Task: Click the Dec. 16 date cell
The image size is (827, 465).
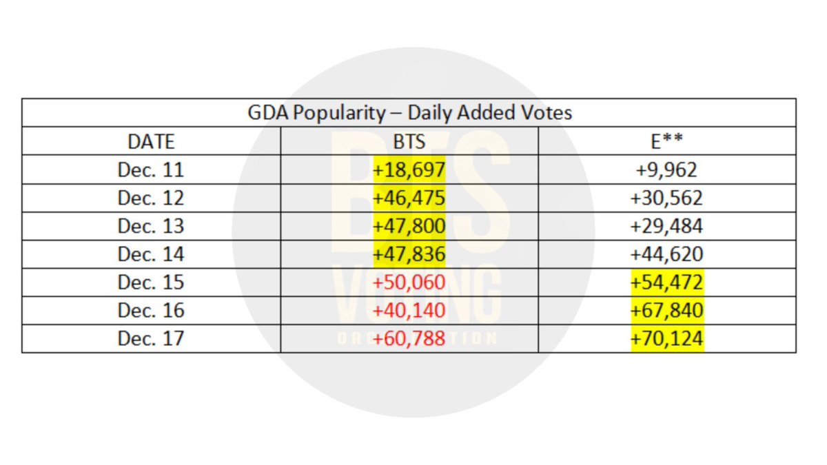Action: tap(152, 311)
